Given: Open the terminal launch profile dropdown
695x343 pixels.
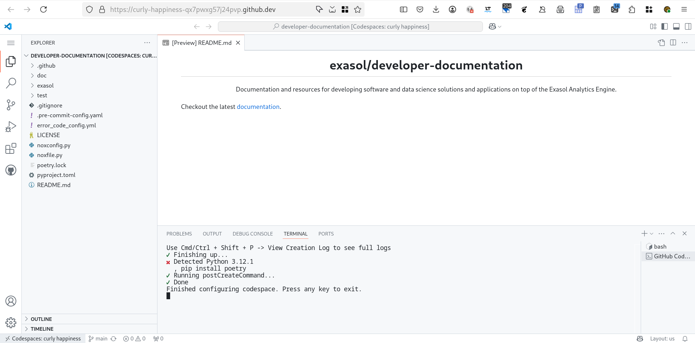Looking at the screenshot, I should pyautogui.click(x=652, y=234).
